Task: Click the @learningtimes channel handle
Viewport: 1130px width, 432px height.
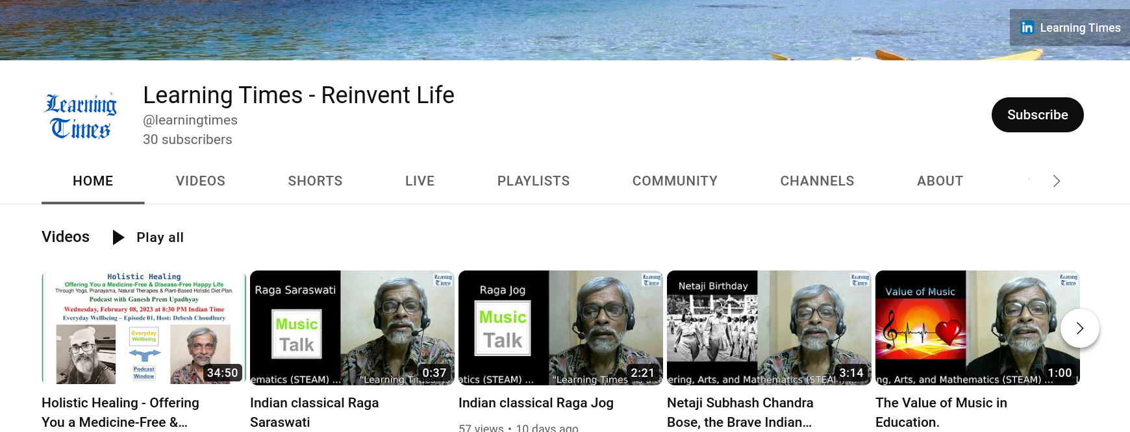Action: coord(190,120)
